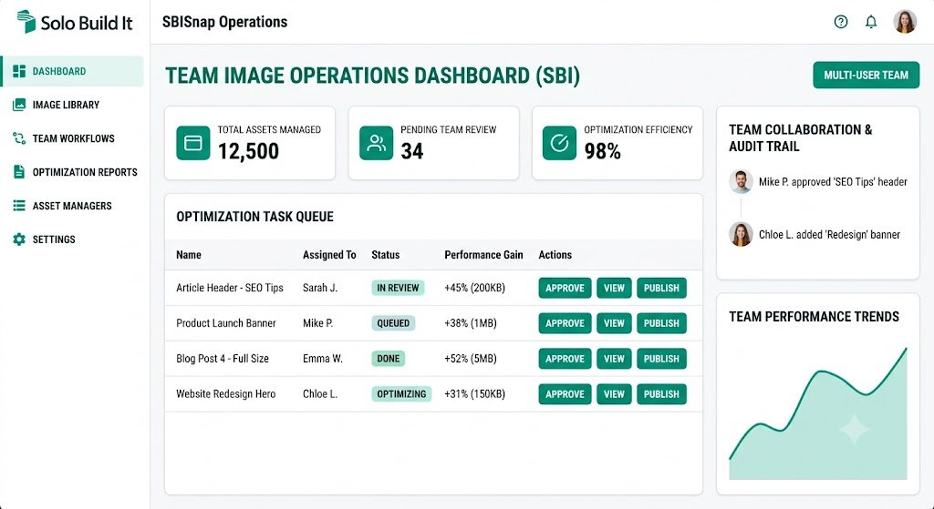The width and height of the screenshot is (934, 509).
Task: Click Mike P.'s avatar in audit trail
Action: [741, 181]
